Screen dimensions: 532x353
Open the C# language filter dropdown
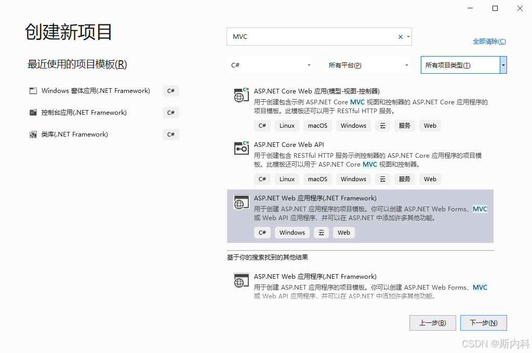point(270,65)
